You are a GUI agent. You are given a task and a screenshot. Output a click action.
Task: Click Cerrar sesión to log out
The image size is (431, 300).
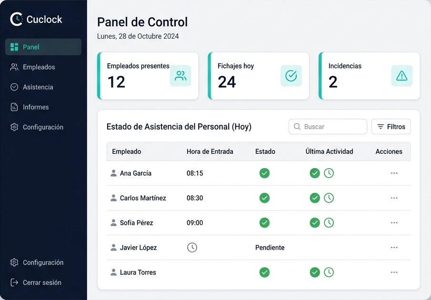point(42,282)
